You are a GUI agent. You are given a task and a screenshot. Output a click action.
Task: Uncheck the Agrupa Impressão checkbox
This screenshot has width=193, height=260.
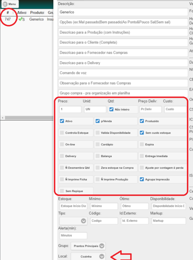point(142,179)
